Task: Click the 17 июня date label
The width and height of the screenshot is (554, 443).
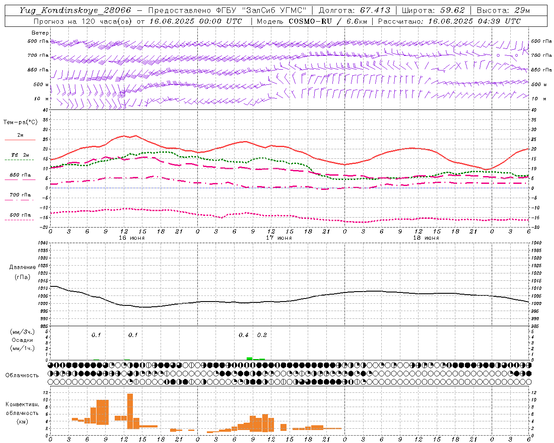Action: 279,238
